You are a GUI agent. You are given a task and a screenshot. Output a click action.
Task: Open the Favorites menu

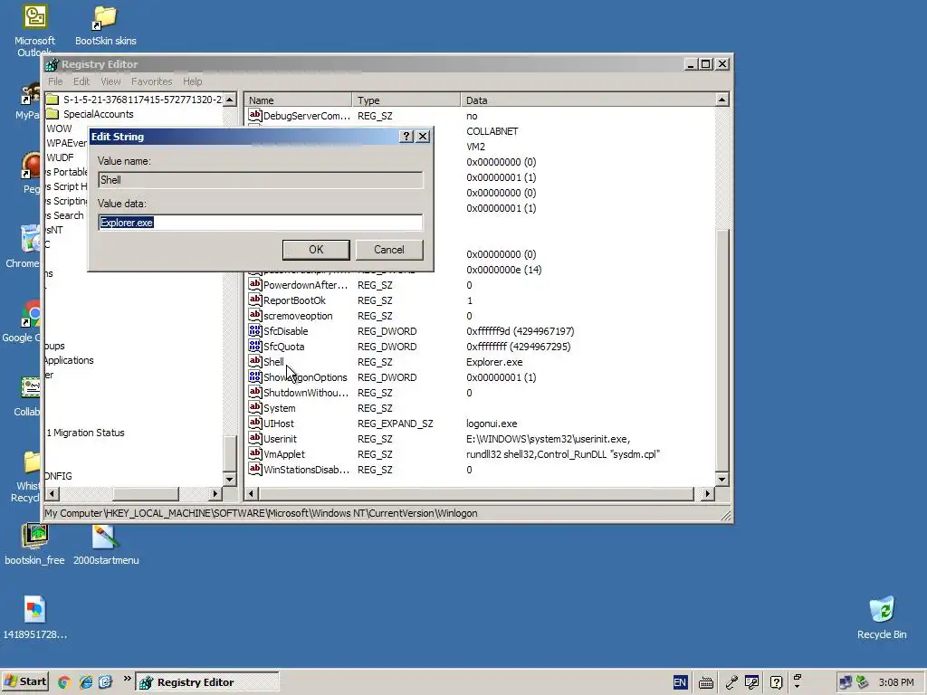pyautogui.click(x=151, y=81)
